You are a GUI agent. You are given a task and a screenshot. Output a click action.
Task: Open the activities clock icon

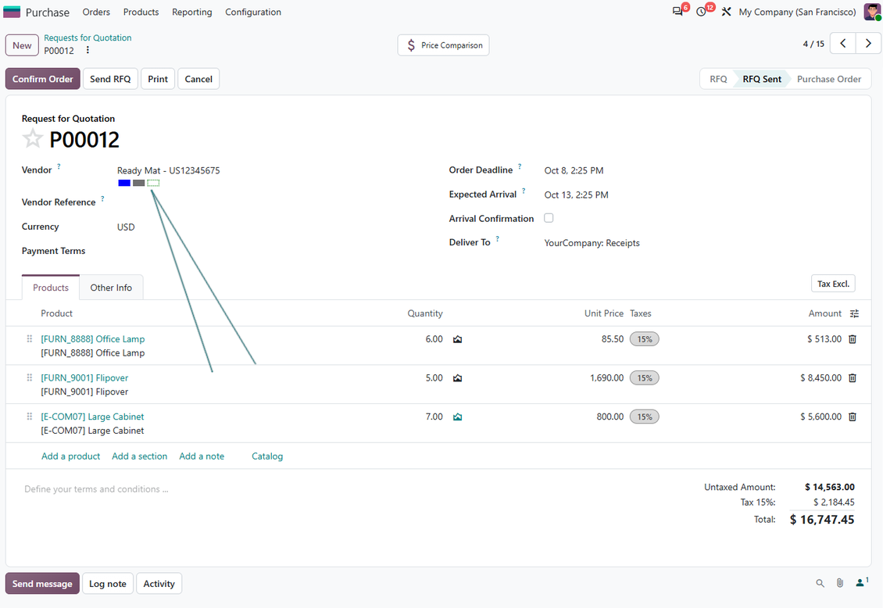701,12
